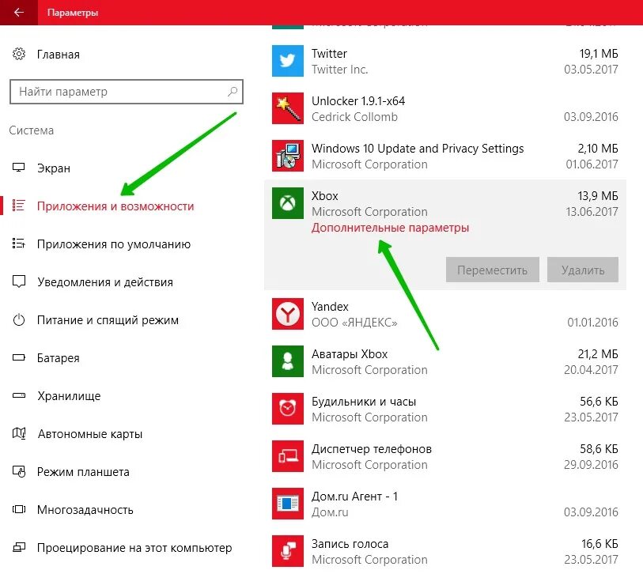Click the Главная gear icon

coord(19,54)
